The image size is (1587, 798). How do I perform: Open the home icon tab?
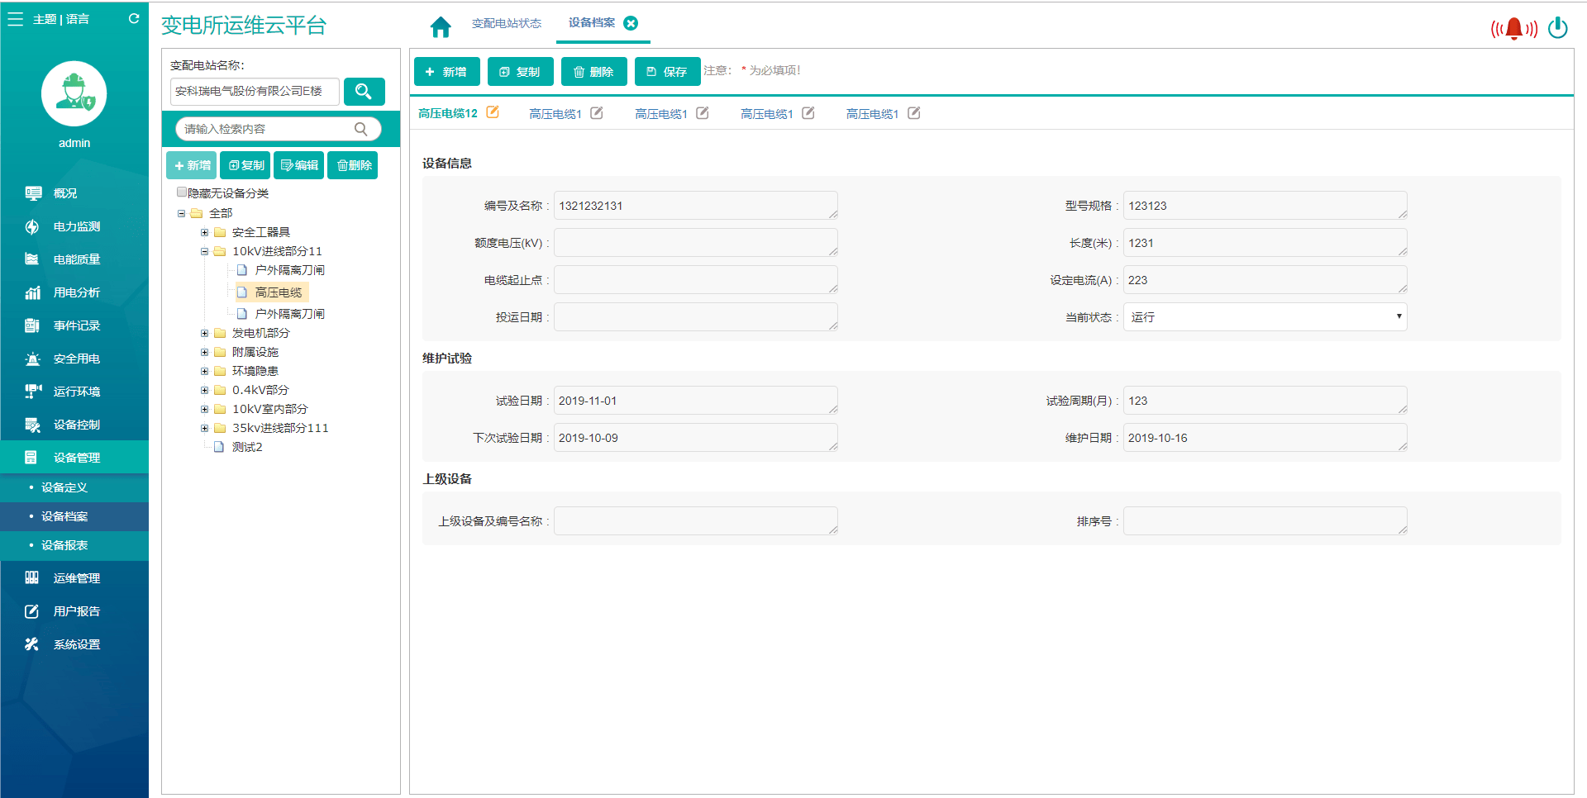(x=441, y=27)
